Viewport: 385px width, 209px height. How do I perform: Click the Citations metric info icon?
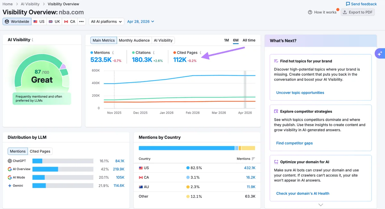pos(154,53)
